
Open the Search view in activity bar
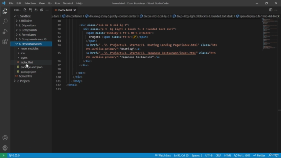[5, 22]
